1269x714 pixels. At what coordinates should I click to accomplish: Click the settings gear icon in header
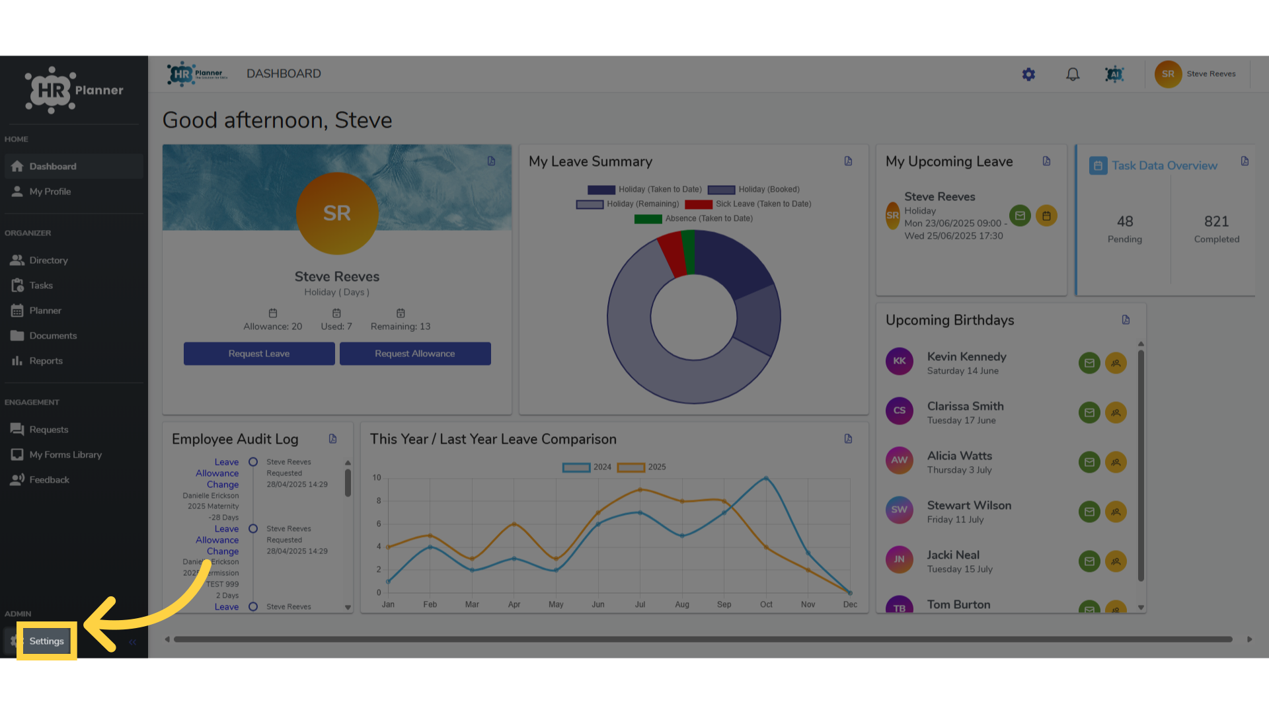[x=1028, y=74]
